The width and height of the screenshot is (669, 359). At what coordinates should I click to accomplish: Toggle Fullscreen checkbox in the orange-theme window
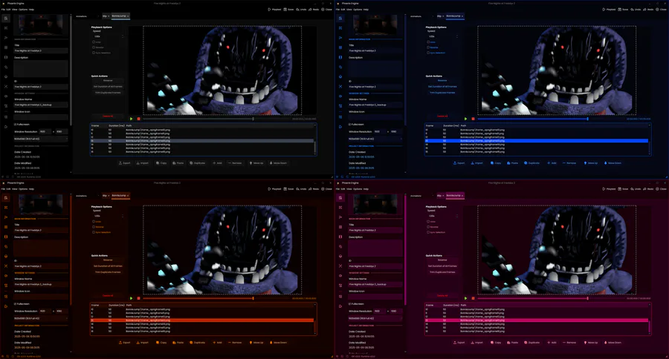pyautogui.click(x=16, y=303)
